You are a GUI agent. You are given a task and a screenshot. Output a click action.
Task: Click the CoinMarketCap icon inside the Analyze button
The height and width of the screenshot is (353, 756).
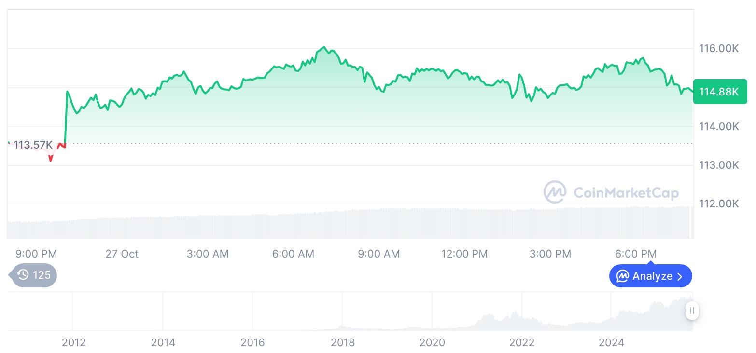[623, 276]
